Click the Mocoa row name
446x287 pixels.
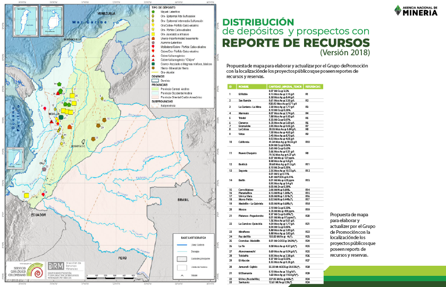(x=242, y=209)
